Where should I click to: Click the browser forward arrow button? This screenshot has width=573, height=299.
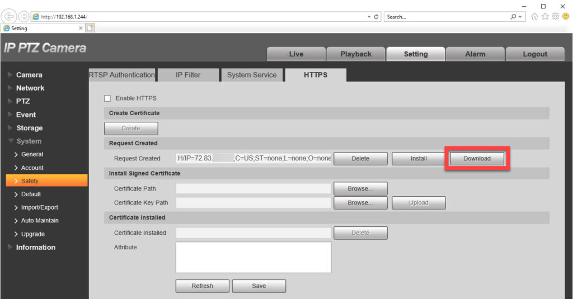[25, 17]
